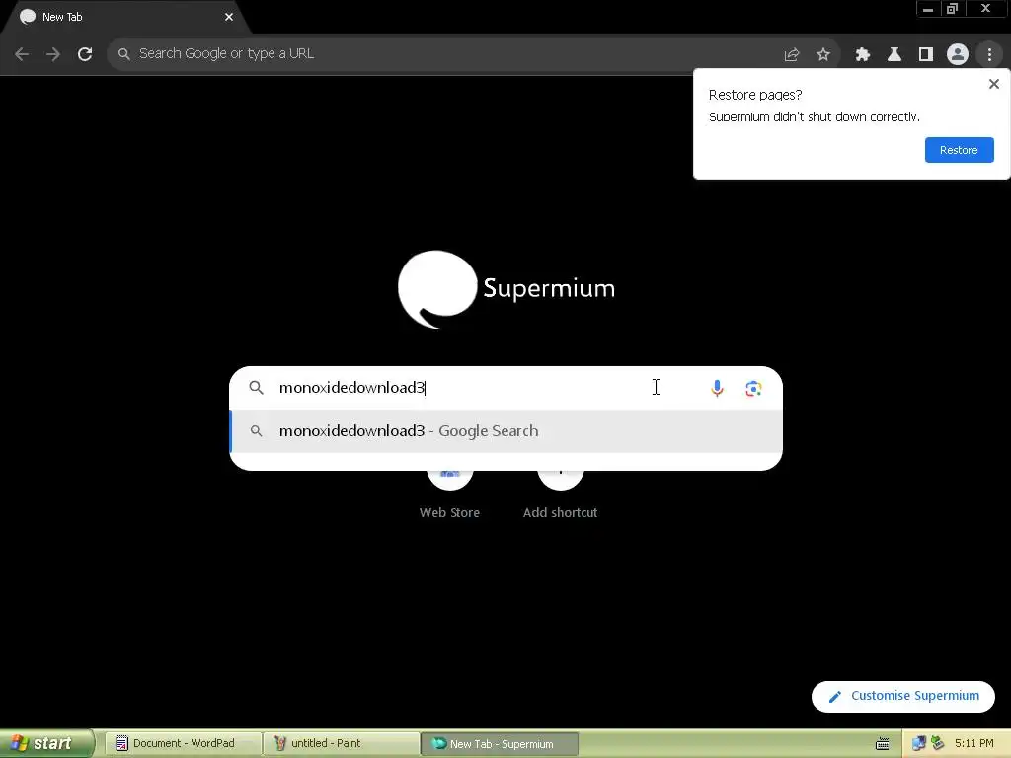The image size is (1011, 758).
Task: Click the network computers tray icon
Action: (919, 744)
